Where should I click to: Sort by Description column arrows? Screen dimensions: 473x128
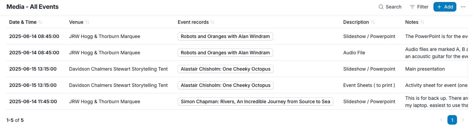click(373, 22)
